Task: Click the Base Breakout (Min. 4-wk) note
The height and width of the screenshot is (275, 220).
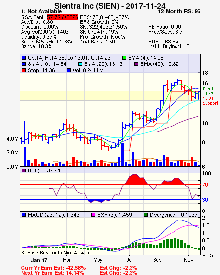Action: point(55,253)
